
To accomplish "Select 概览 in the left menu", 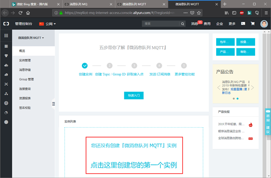I will click(34, 51).
